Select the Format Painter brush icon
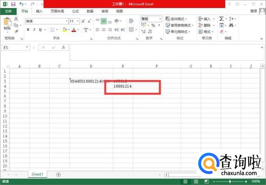Image resolution: width=266 pixels, height=185 pixels. point(16,31)
